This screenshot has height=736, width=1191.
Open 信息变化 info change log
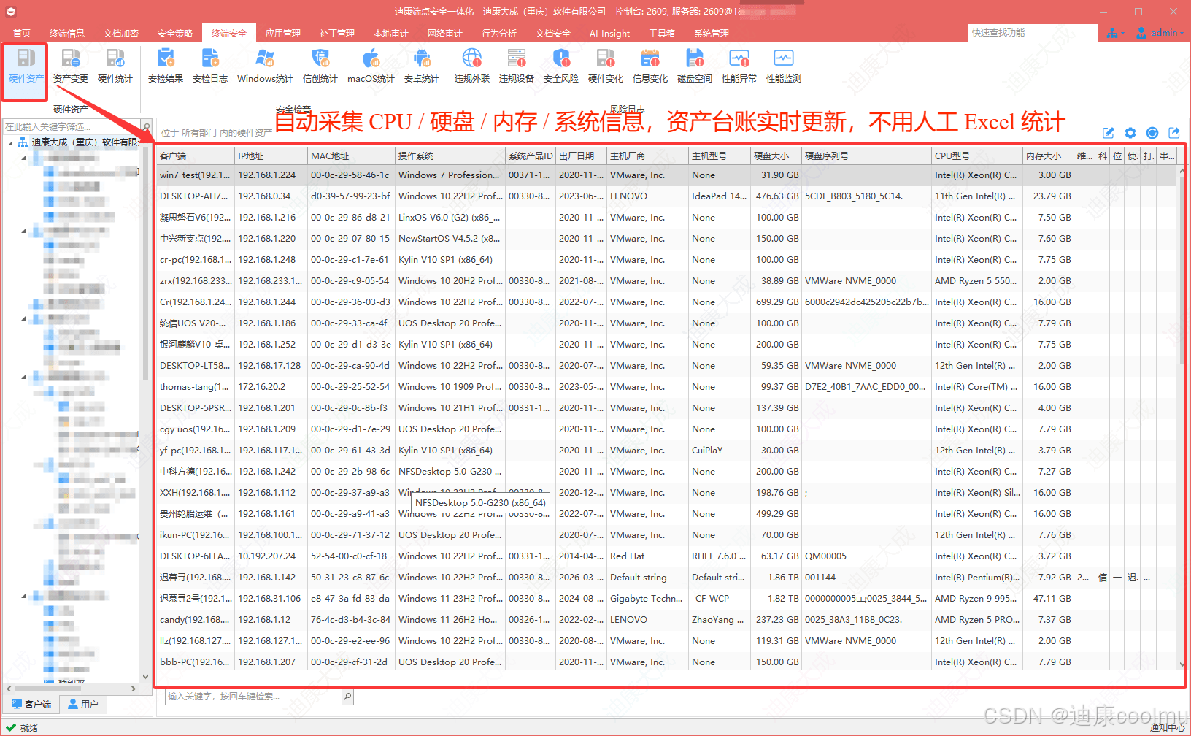tap(650, 66)
